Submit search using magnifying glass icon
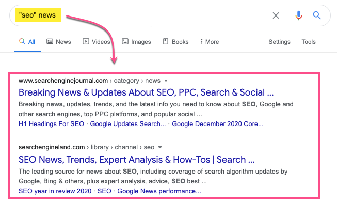Image resolution: width=337 pixels, height=202 pixels. (317, 15)
